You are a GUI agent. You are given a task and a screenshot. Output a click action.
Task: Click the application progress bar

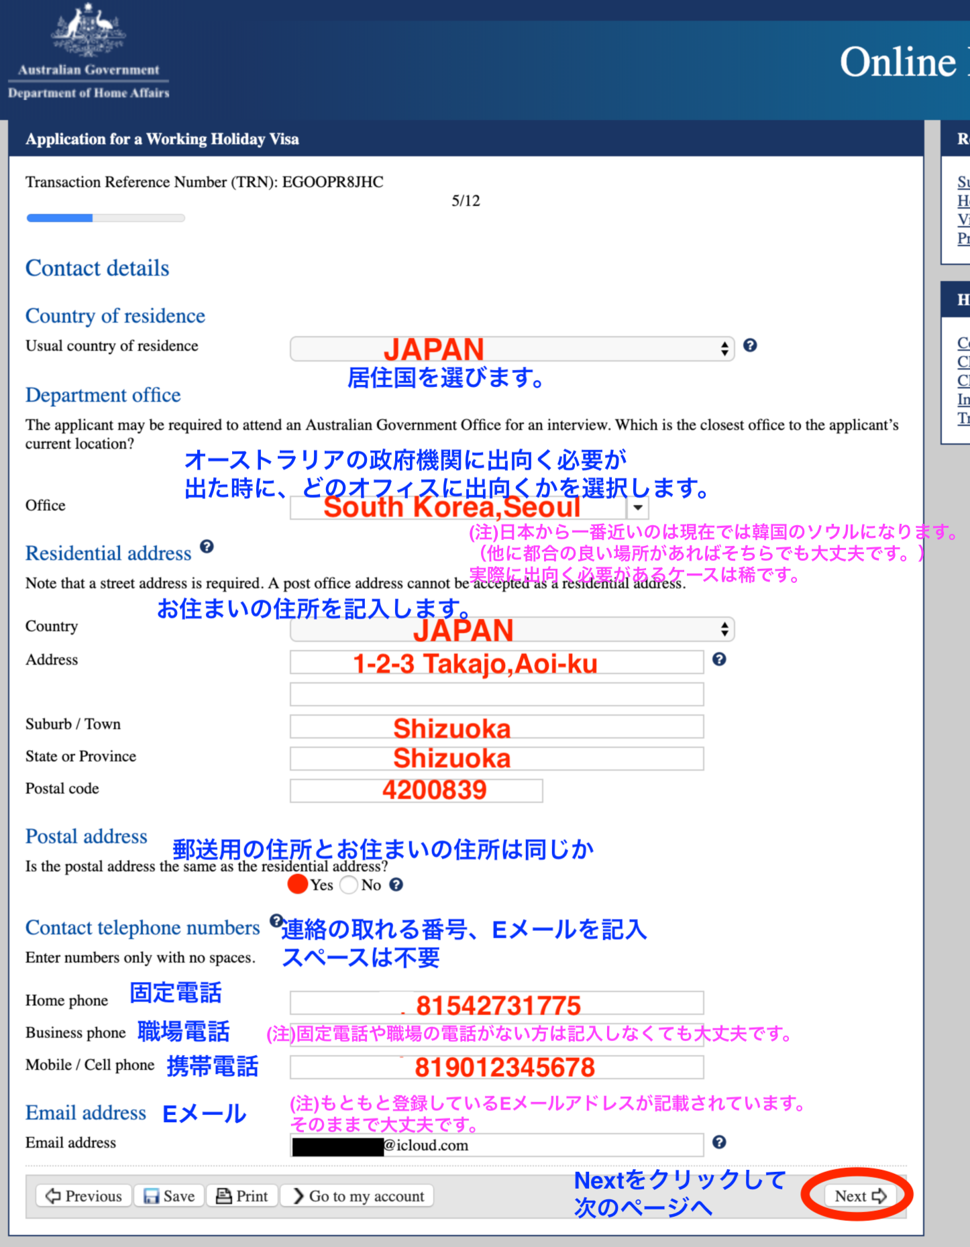tap(105, 217)
